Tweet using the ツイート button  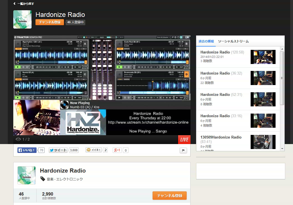(x=58, y=150)
